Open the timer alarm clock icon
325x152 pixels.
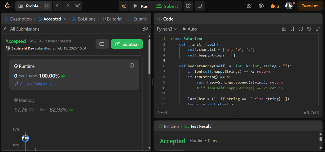click(x=188, y=6)
